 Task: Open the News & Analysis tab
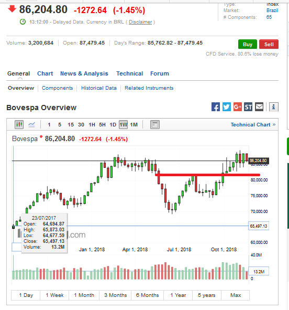pyautogui.click(x=84, y=73)
